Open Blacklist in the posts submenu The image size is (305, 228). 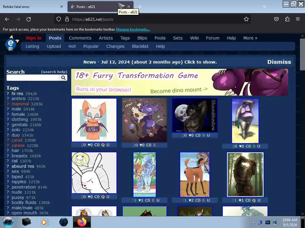click(x=140, y=46)
